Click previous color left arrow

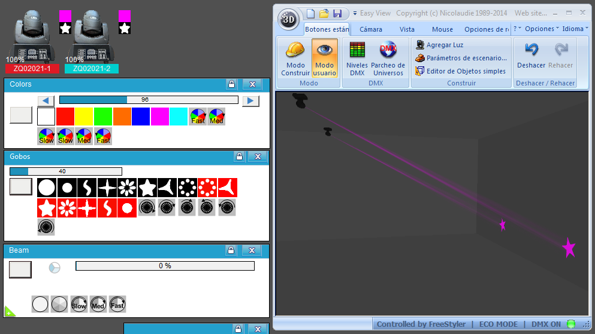[x=46, y=100]
